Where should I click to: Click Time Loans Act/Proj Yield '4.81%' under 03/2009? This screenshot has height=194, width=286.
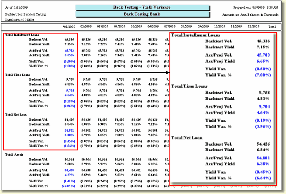coord(102,95)
